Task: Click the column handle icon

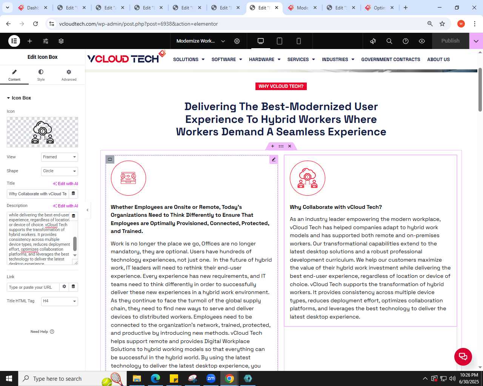Action: click(x=110, y=159)
